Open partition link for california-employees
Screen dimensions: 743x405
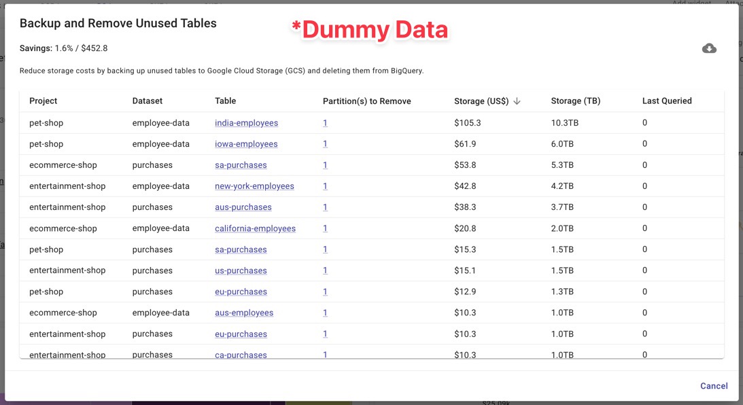point(325,228)
